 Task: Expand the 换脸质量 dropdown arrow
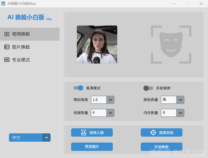click(x=180, y=100)
